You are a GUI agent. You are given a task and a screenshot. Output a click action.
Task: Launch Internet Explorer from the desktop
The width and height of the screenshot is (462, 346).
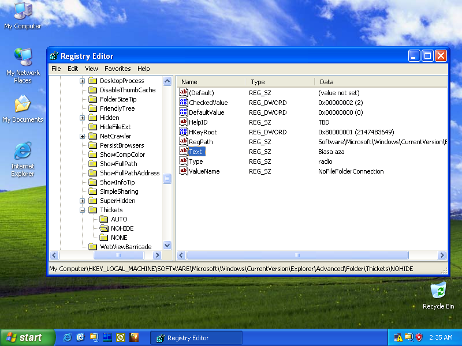click(x=23, y=159)
